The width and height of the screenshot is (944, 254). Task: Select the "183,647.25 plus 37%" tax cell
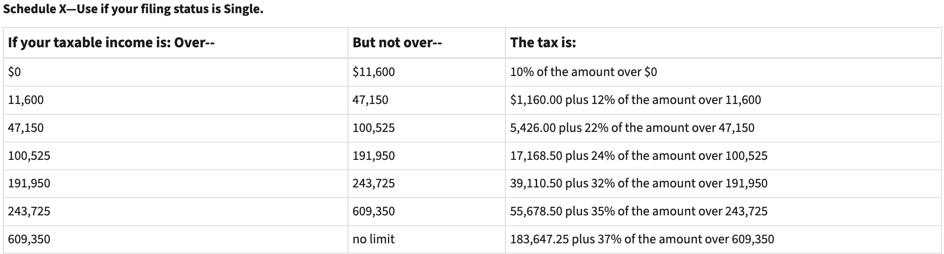[642, 239]
